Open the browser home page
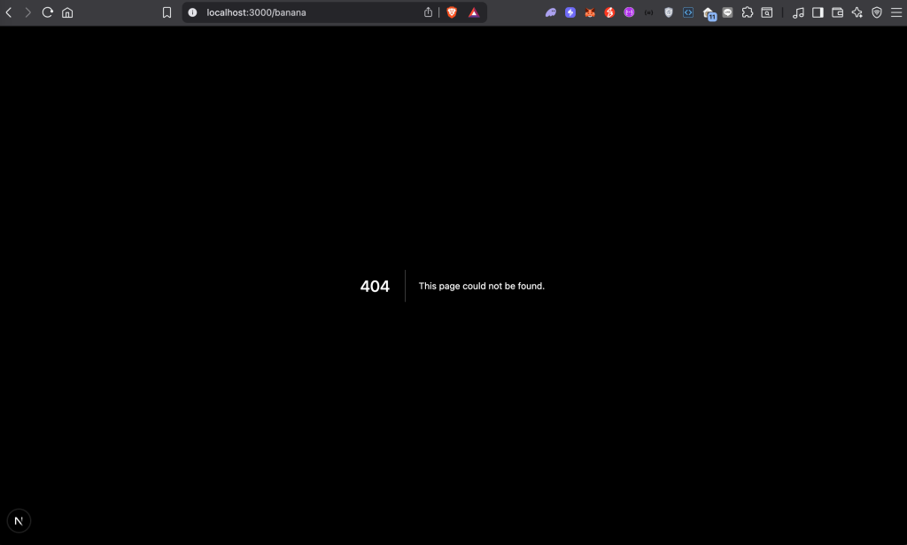Image resolution: width=907 pixels, height=545 pixels. [x=67, y=12]
